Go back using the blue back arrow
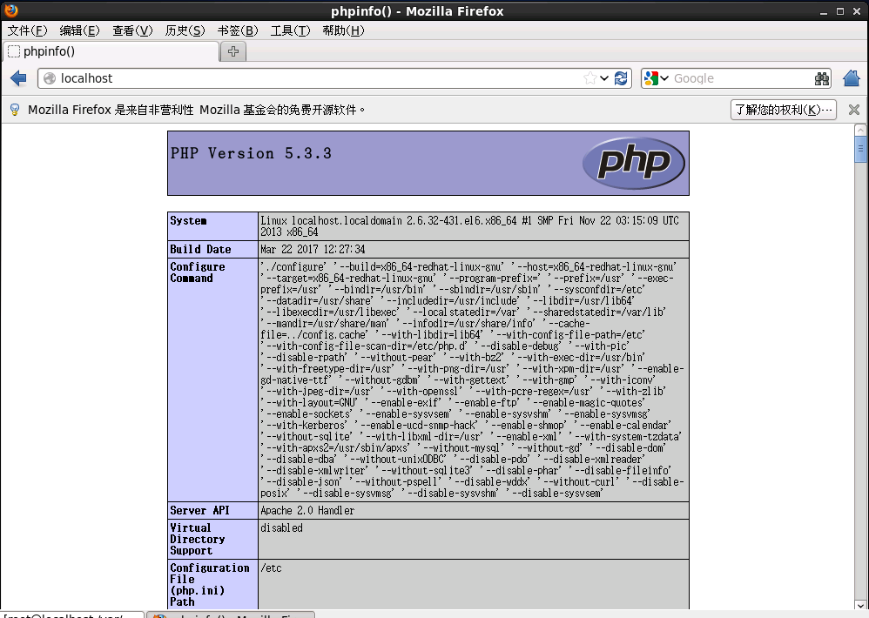The width and height of the screenshot is (869, 618). click(18, 78)
